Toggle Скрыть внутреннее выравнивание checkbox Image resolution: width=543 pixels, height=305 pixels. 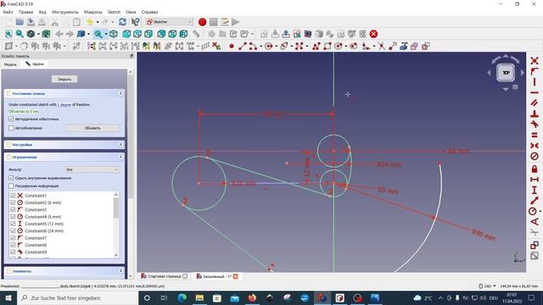point(11,178)
